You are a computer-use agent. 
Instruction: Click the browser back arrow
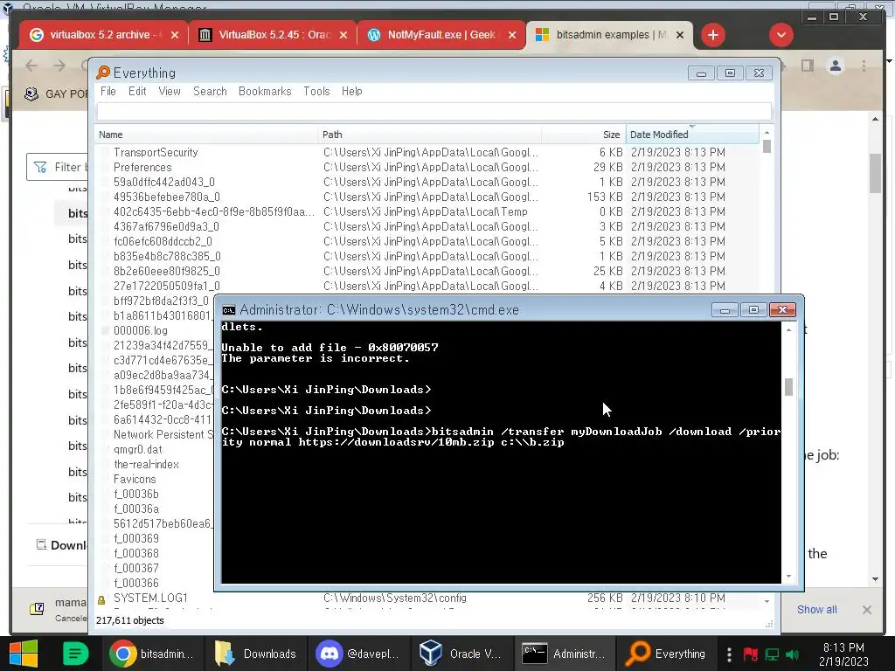(31, 66)
